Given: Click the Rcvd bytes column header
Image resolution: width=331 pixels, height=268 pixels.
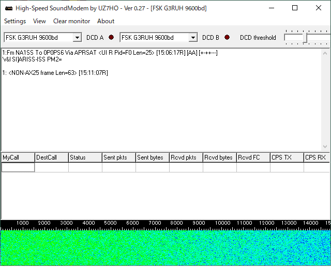Looking at the screenshot, I should click(220, 157).
